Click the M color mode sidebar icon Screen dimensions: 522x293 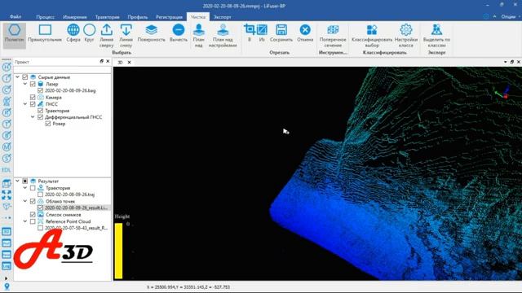pyautogui.click(x=7, y=146)
